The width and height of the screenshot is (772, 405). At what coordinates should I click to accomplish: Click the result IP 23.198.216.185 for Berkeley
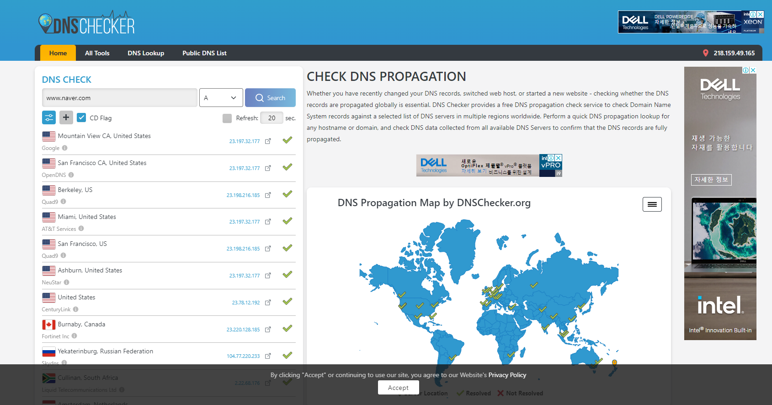point(243,195)
